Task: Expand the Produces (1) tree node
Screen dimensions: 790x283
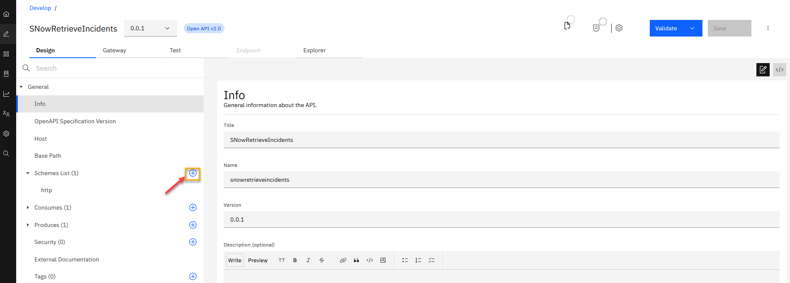Action: coord(28,225)
